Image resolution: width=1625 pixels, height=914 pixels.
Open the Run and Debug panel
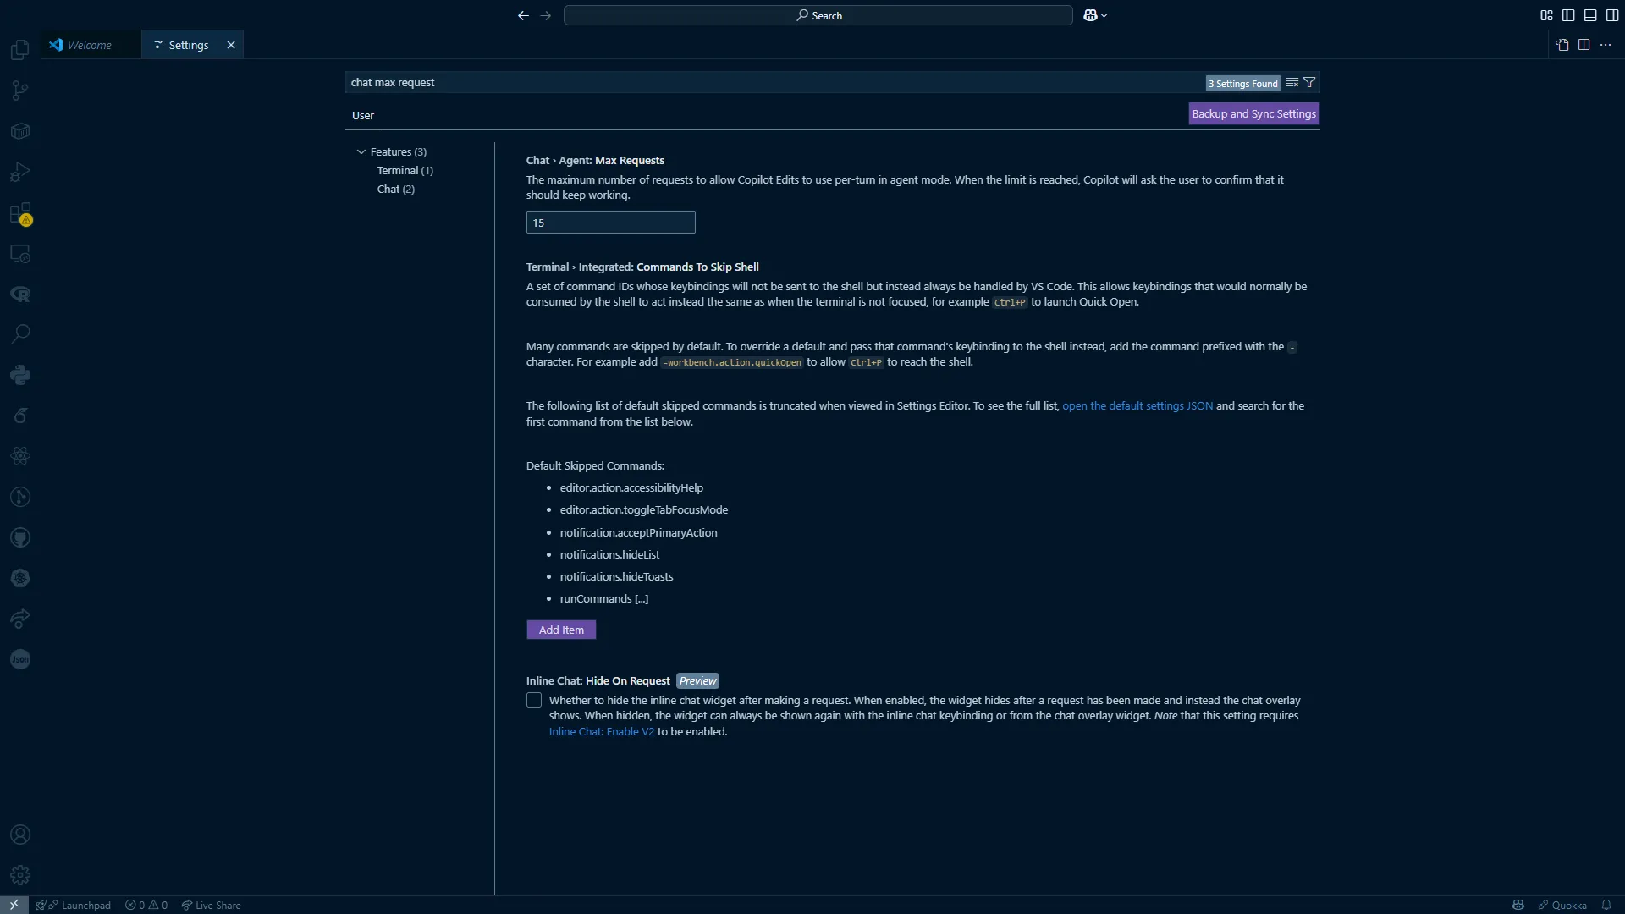coord(19,171)
